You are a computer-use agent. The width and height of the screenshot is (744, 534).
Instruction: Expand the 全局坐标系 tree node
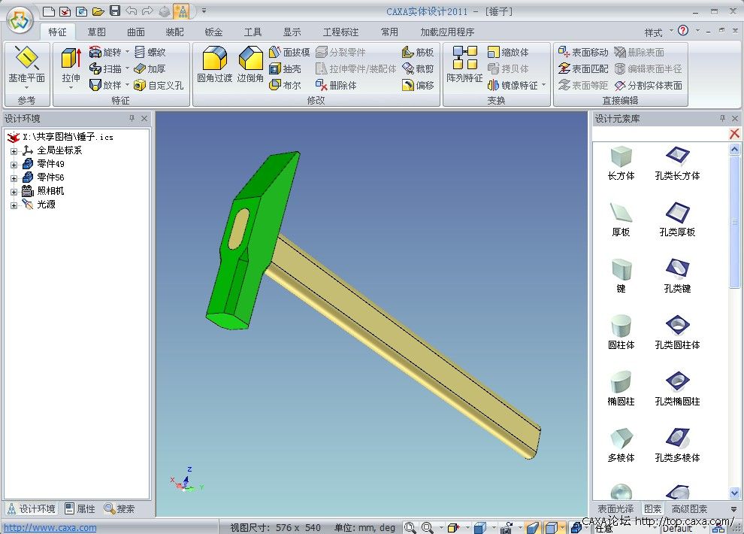coord(14,151)
